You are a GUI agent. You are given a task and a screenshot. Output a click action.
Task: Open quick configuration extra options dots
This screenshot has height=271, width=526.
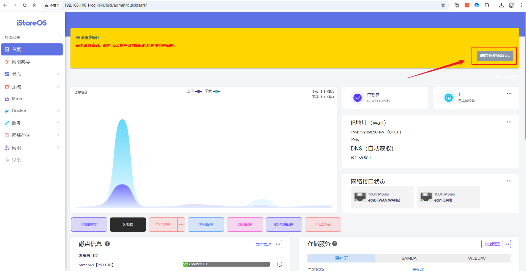point(507,244)
